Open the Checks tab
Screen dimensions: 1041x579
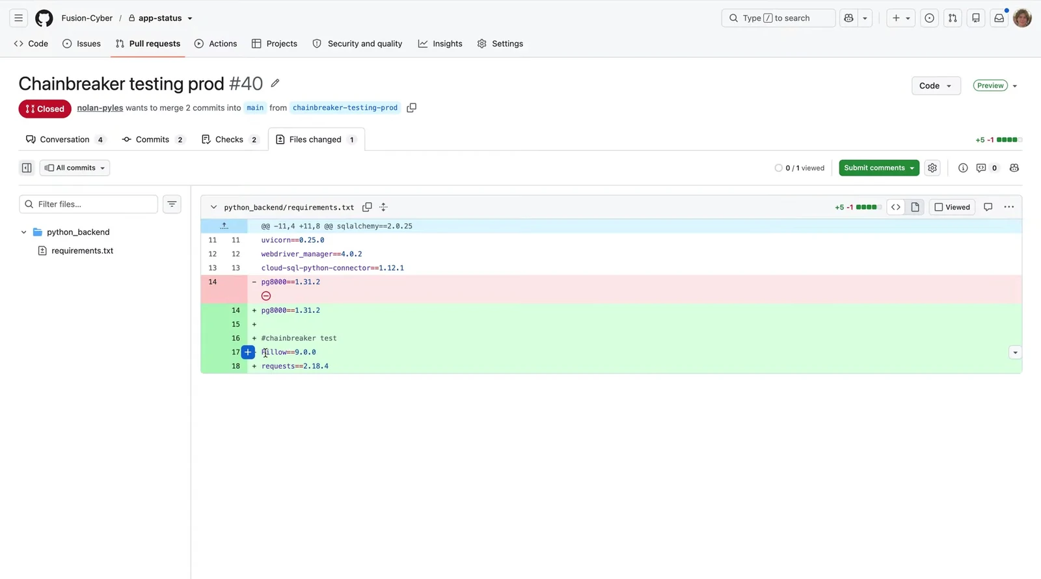pyautogui.click(x=230, y=139)
